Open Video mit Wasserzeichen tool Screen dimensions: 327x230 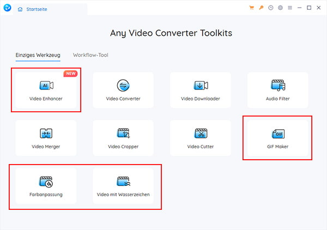pyautogui.click(x=123, y=186)
